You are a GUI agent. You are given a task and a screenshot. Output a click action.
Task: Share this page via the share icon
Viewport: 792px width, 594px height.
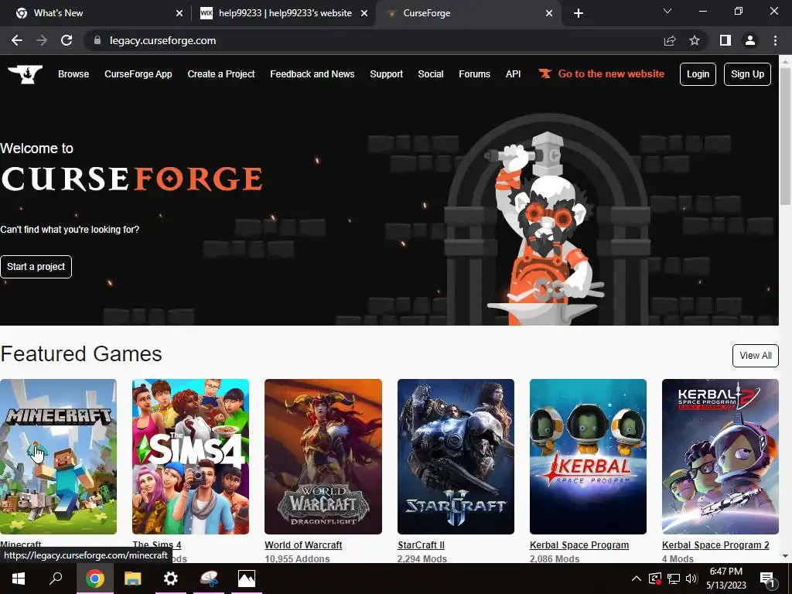[x=670, y=40]
